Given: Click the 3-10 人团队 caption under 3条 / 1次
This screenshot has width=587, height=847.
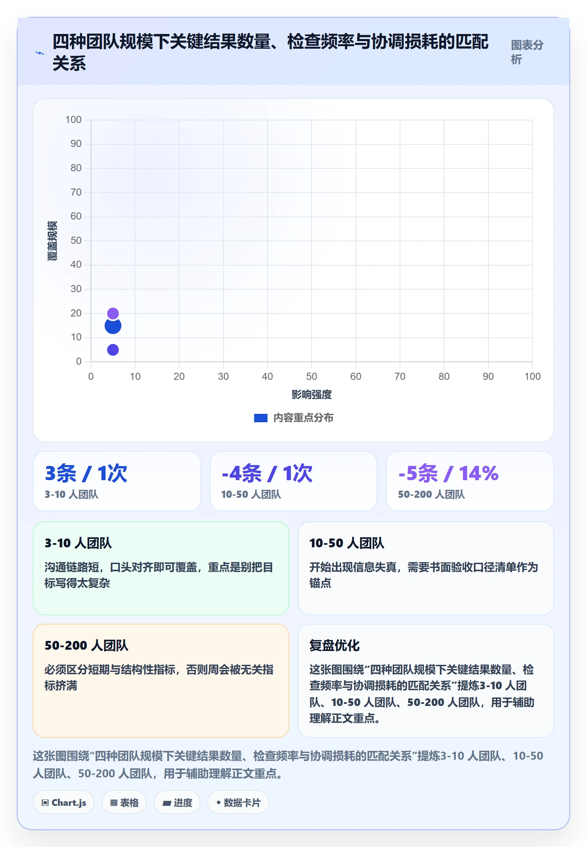Looking at the screenshot, I should [72, 494].
